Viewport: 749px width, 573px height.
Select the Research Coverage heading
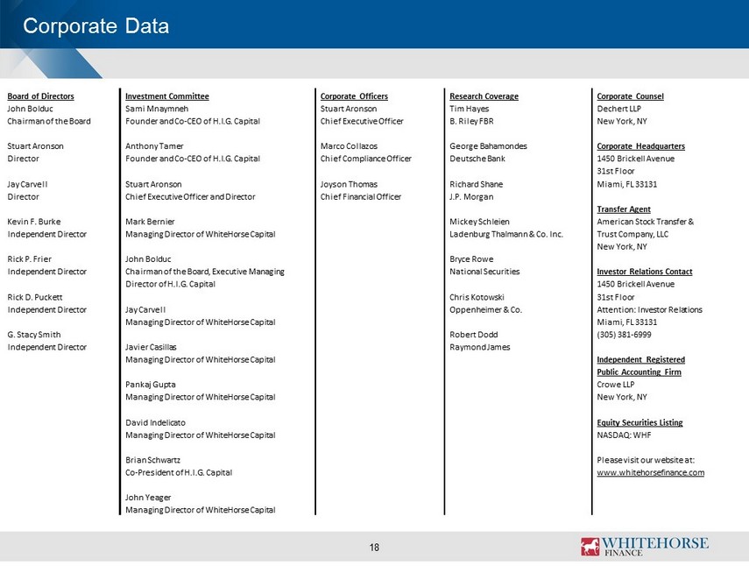[484, 96]
